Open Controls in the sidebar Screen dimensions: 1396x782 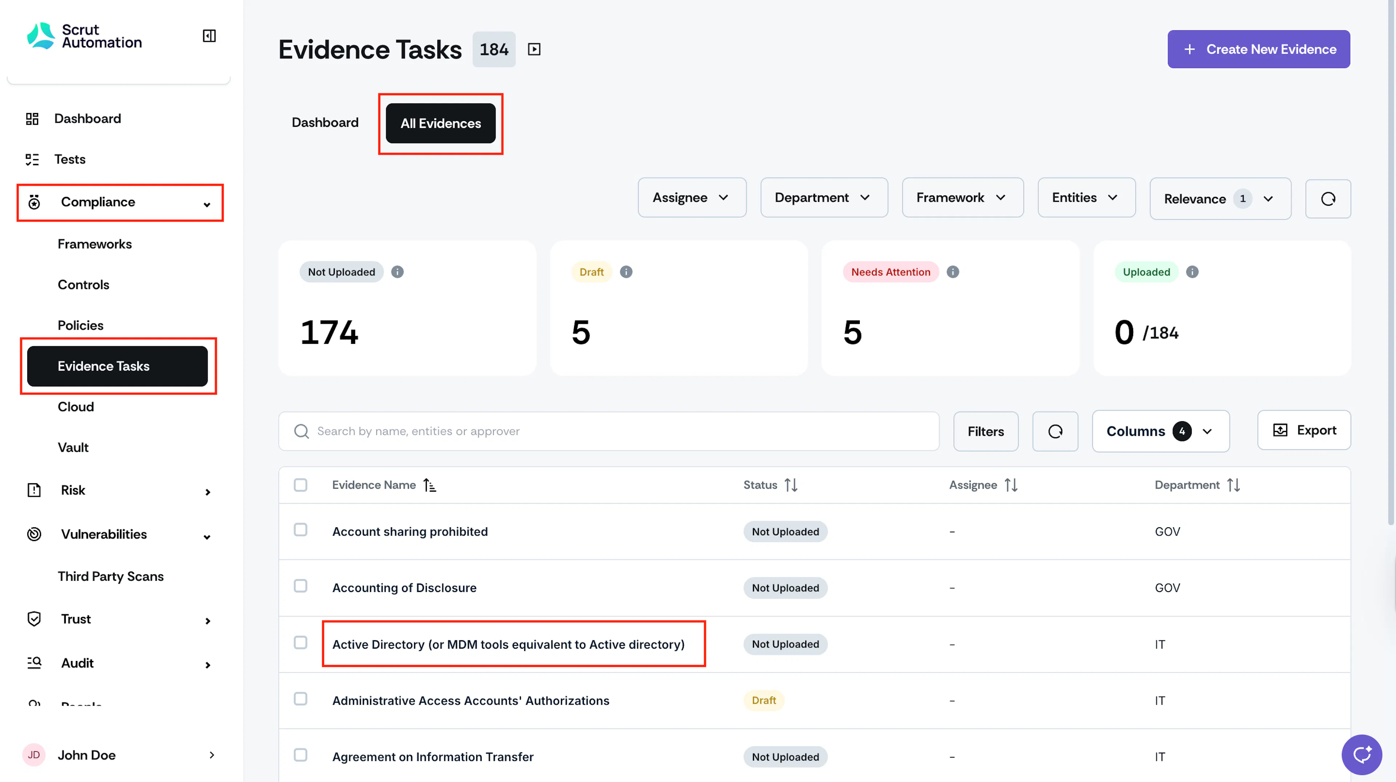tap(84, 285)
